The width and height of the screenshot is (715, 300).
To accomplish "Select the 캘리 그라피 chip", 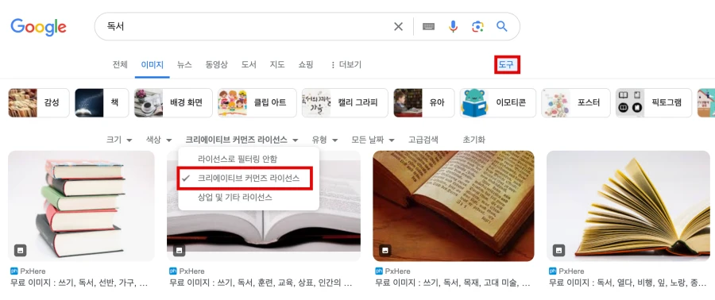I will 346,103.
